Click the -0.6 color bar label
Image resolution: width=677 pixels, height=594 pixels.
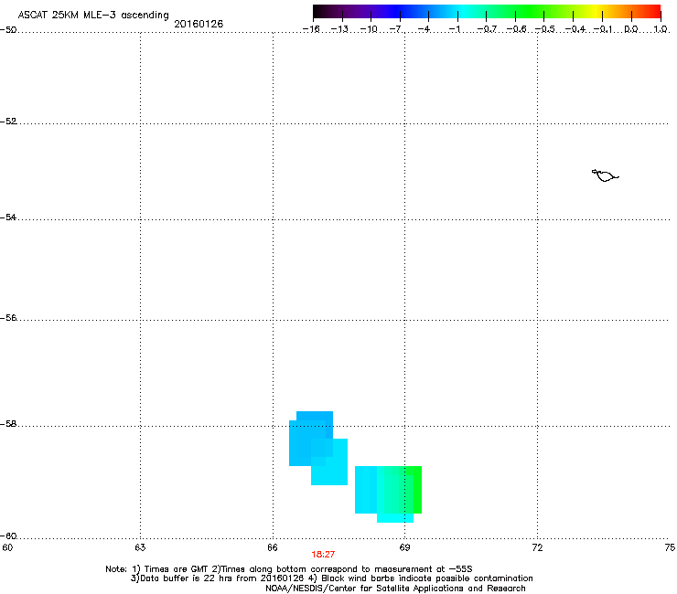coord(516,29)
